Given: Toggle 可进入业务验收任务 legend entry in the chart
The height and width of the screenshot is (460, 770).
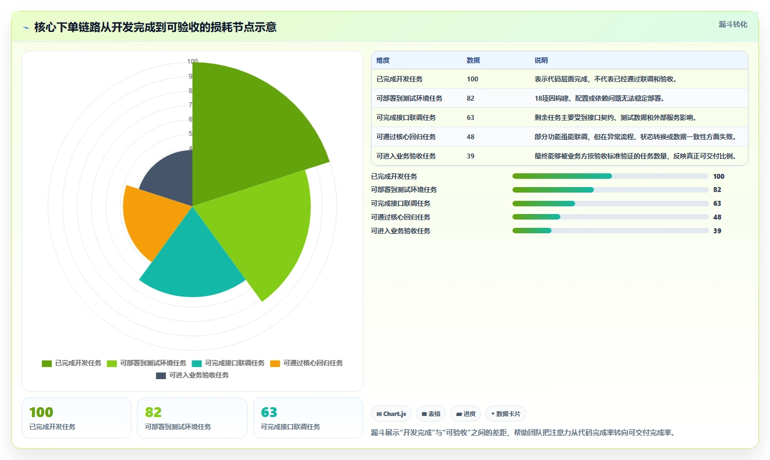Looking at the screenshot, I should pyautogui.click(x=192, y=375).
